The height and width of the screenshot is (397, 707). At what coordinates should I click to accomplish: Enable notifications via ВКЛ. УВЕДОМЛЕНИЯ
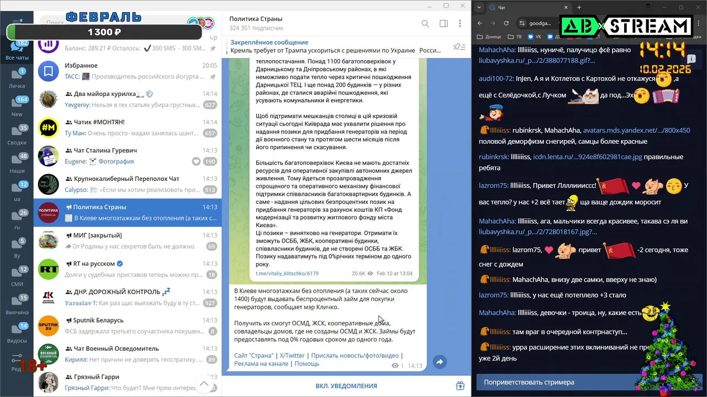point(346,386)
